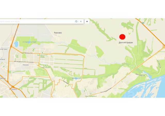This screenshot has width=165, height=116.
Task: Select the парк Семья tree icon
Action: (x=45, y=65)
